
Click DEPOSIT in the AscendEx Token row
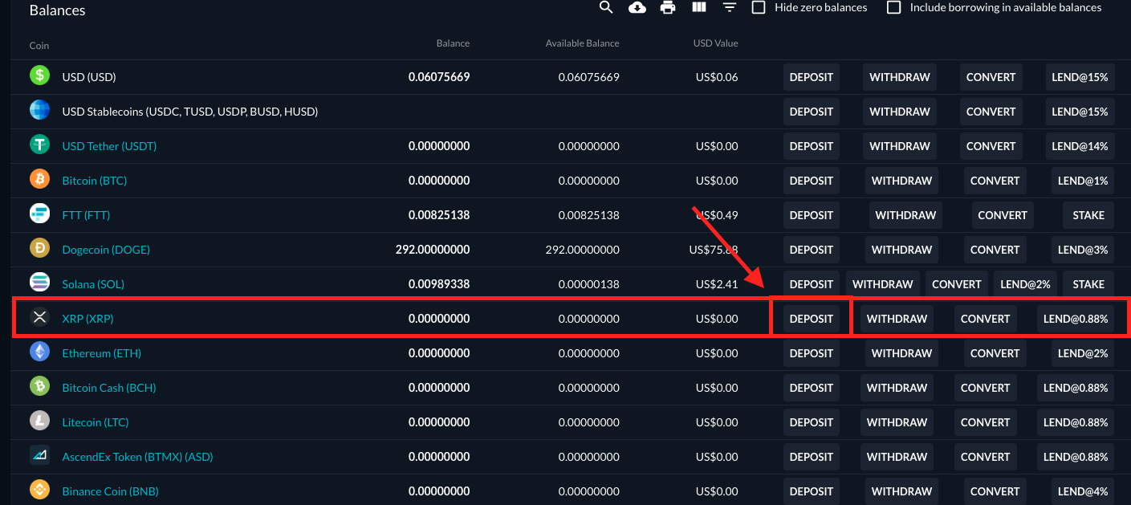(812, 457)
